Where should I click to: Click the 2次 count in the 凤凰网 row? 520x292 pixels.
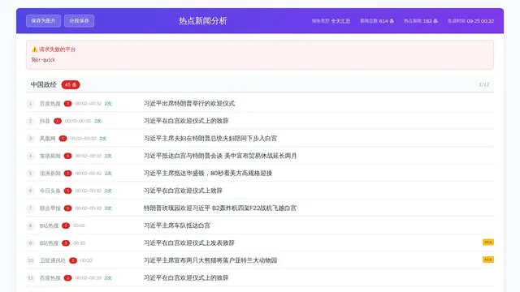point(103,139)
